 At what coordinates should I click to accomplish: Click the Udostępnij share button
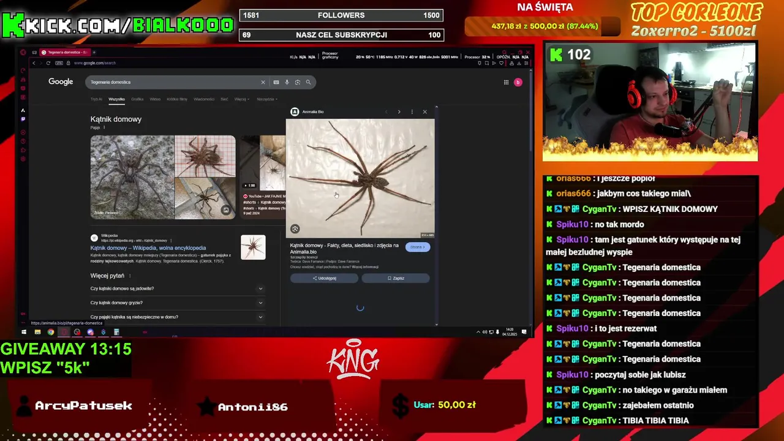click(324, 278)
